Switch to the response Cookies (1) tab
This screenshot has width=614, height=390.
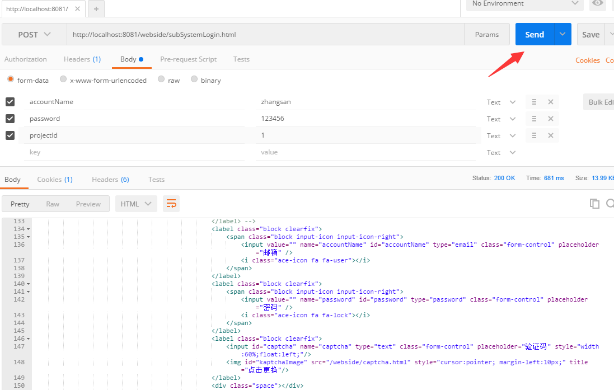tap(55, 180)
